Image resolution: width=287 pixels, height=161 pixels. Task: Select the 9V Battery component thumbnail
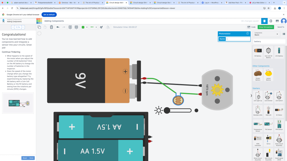258,52
